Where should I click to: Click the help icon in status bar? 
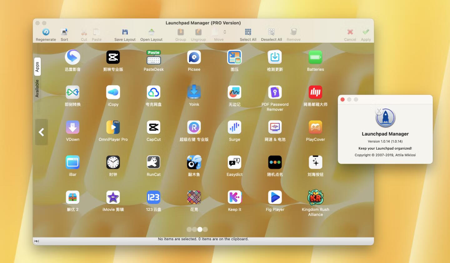[37, 241]
